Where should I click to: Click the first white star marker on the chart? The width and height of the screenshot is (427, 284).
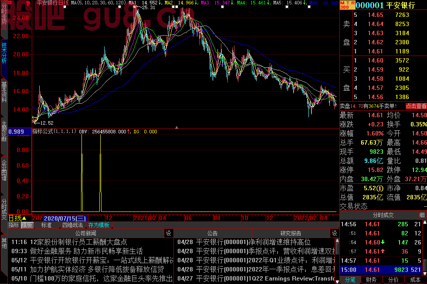(x=64, y=7)
